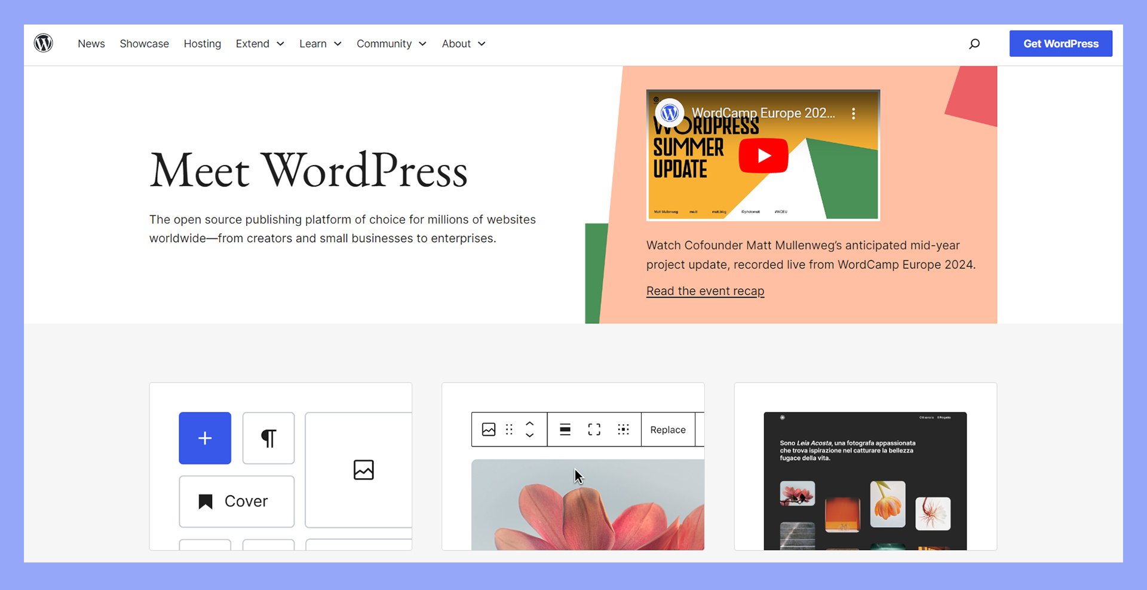Open the Read the event recap link
Image resolution: width=1147 pixels, height=590 pixels.
coord(705,291)
